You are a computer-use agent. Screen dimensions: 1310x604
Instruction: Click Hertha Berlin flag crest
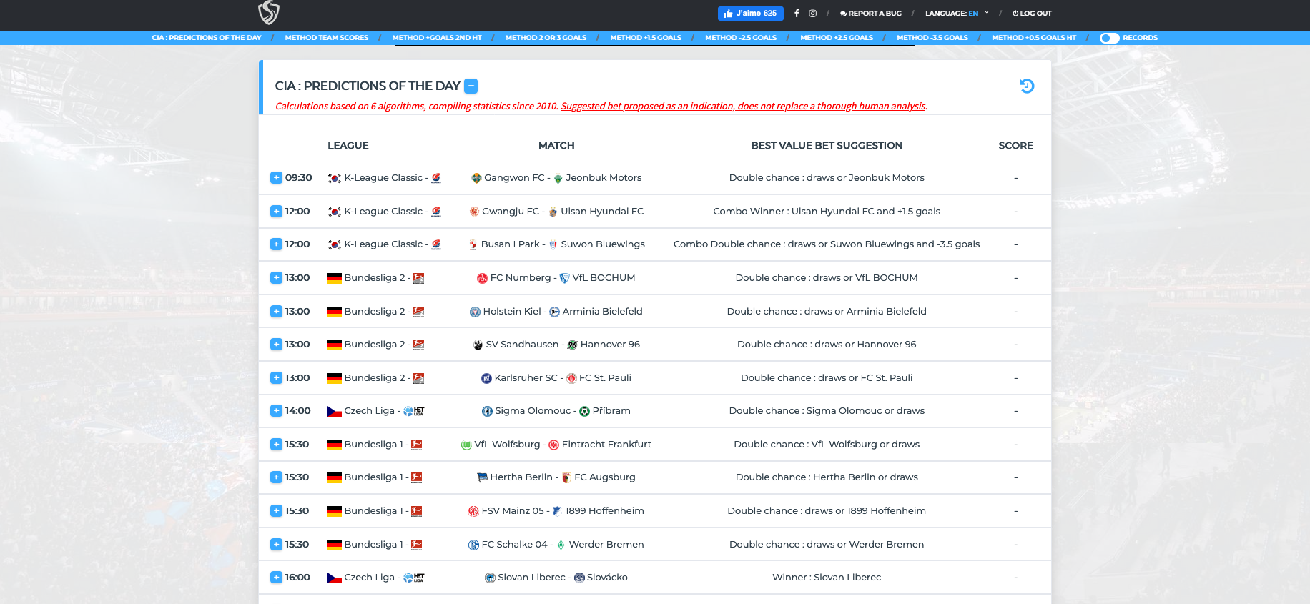[x=482, y=477]
